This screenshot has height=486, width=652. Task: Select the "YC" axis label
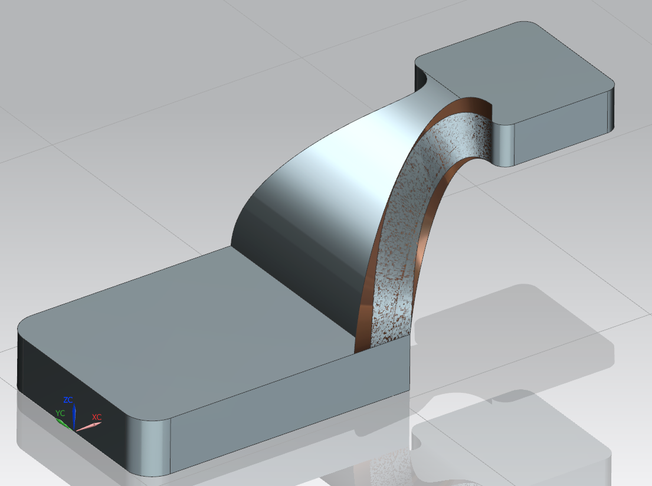(x=60, y=413)
